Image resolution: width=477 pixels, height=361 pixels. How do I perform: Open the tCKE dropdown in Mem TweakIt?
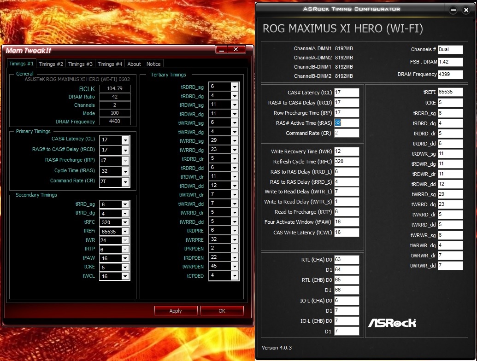click(125, 267)
